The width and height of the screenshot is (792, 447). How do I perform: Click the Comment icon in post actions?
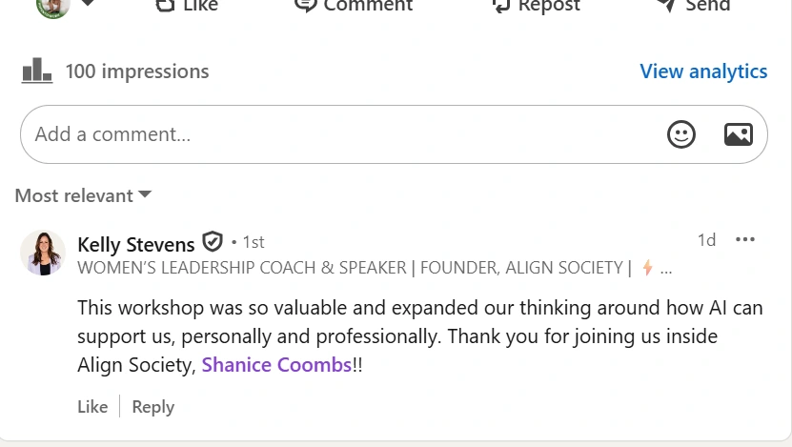click(305, 5)
